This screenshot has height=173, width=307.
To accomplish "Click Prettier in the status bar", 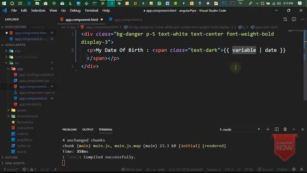I will click(283, 169).
